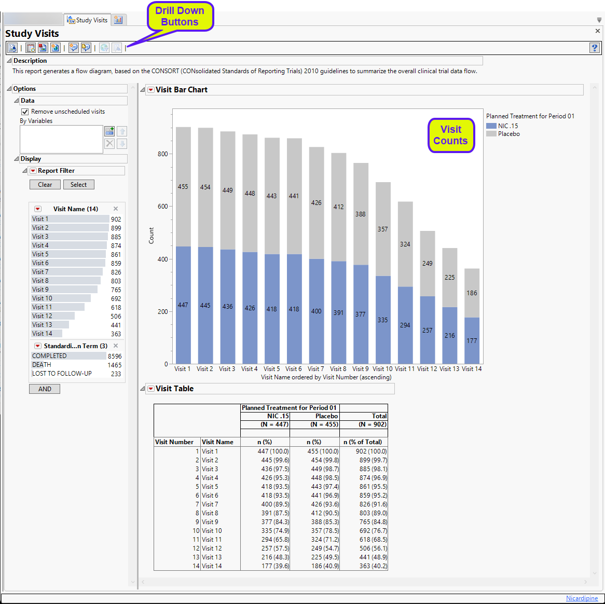Remove the Visit Name filter with its X
Screen dimensions: 605x604
click(x=116, y=209)
